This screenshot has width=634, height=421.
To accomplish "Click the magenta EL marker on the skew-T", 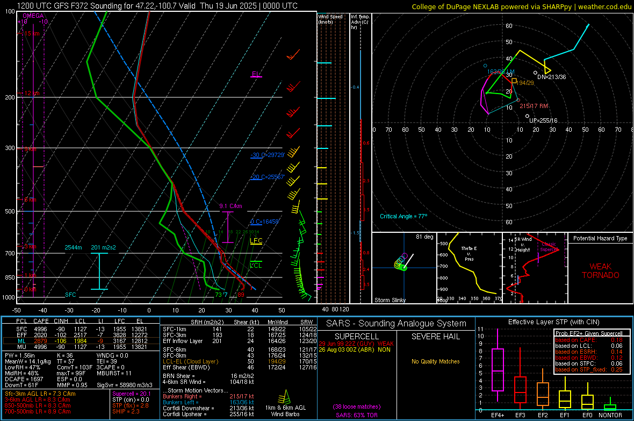I will coord(256,75).
